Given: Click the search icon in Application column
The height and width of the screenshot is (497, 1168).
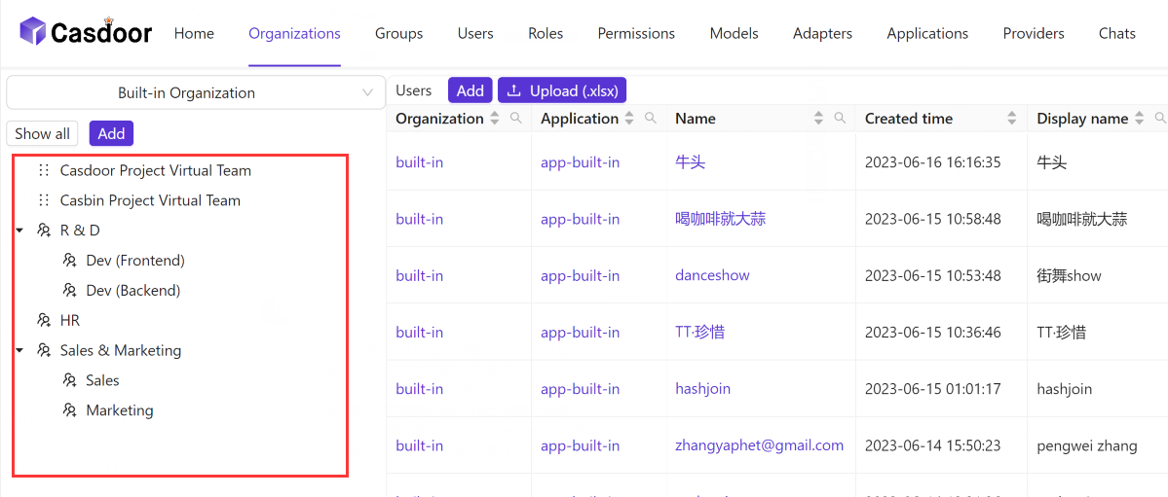Looking at the screenshot, I should [x=651, y=119].
